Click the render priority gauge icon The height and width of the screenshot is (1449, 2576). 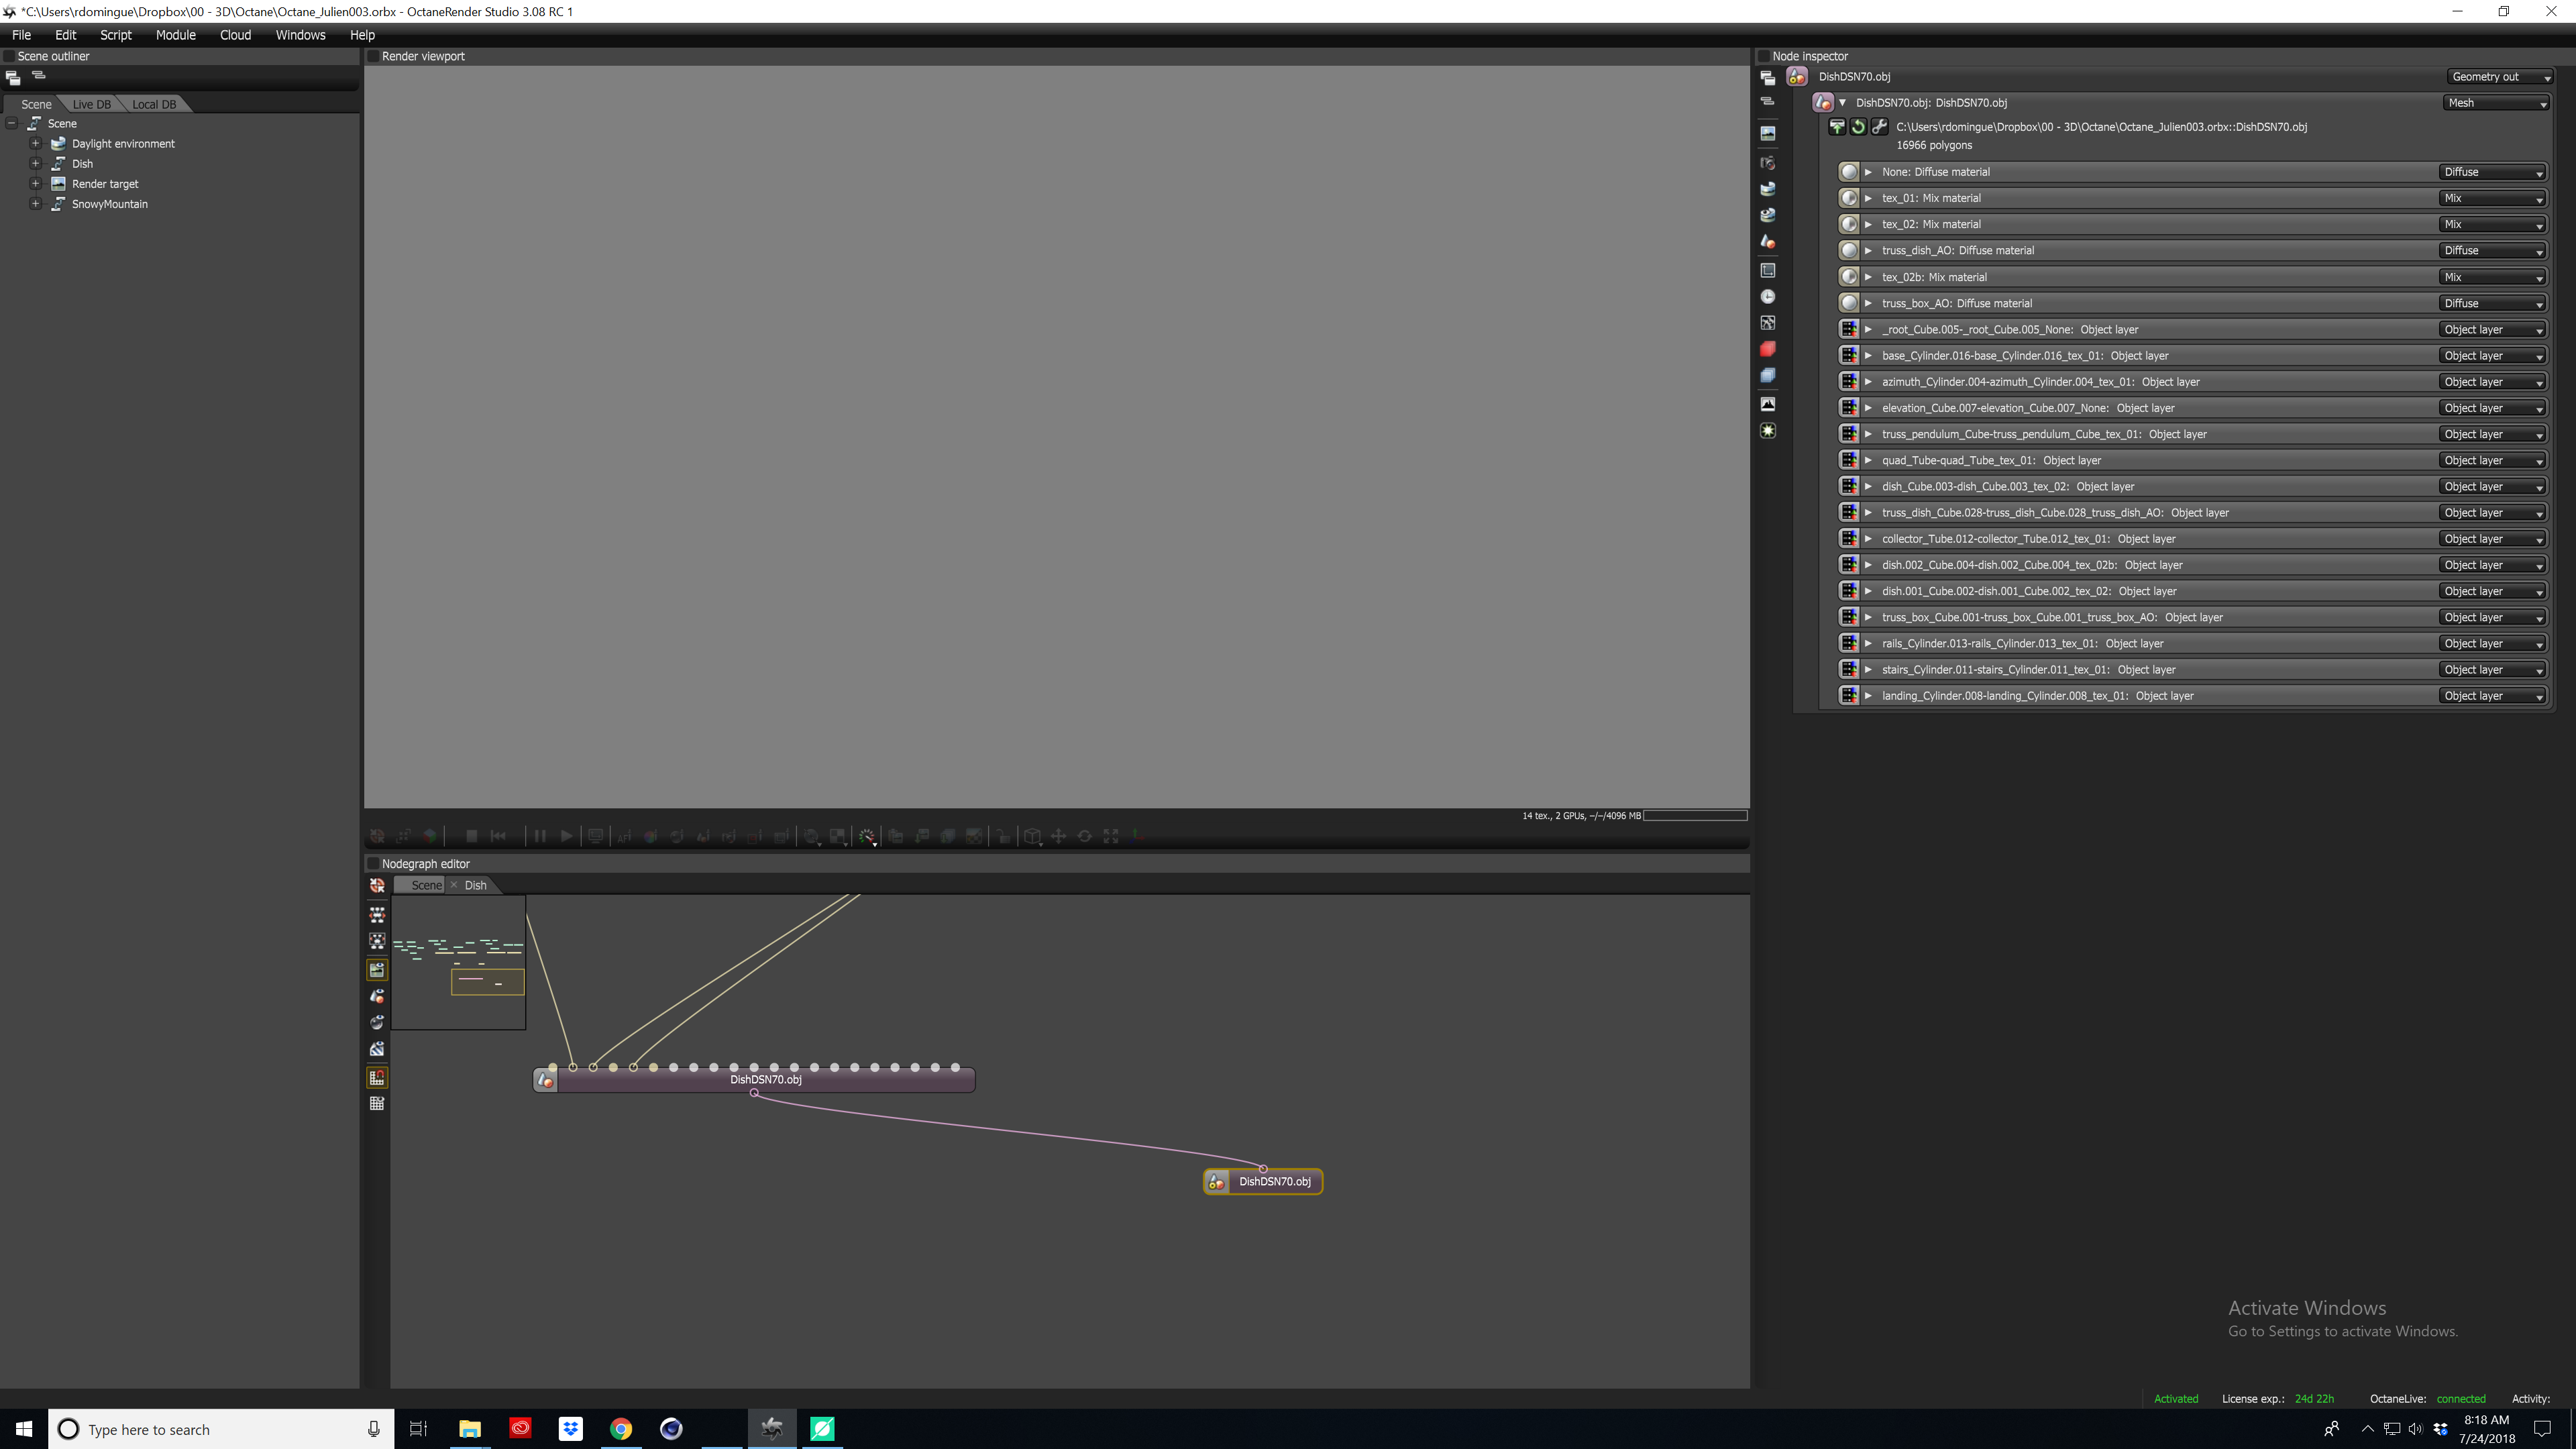866,836
